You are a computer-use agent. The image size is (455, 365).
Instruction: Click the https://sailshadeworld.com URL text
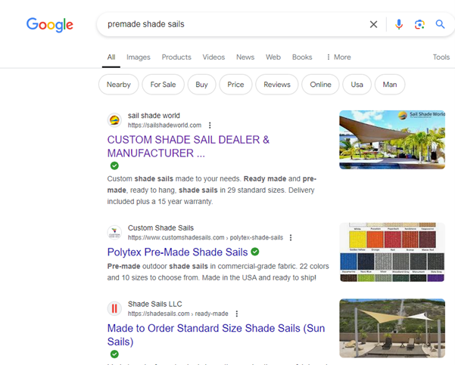(x=164, y=125)
